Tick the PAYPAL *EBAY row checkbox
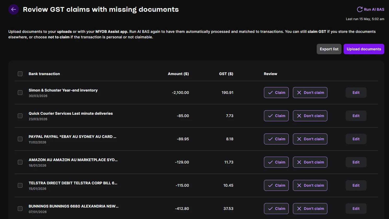Screen dimensions: 389x219 pos(20,139)
